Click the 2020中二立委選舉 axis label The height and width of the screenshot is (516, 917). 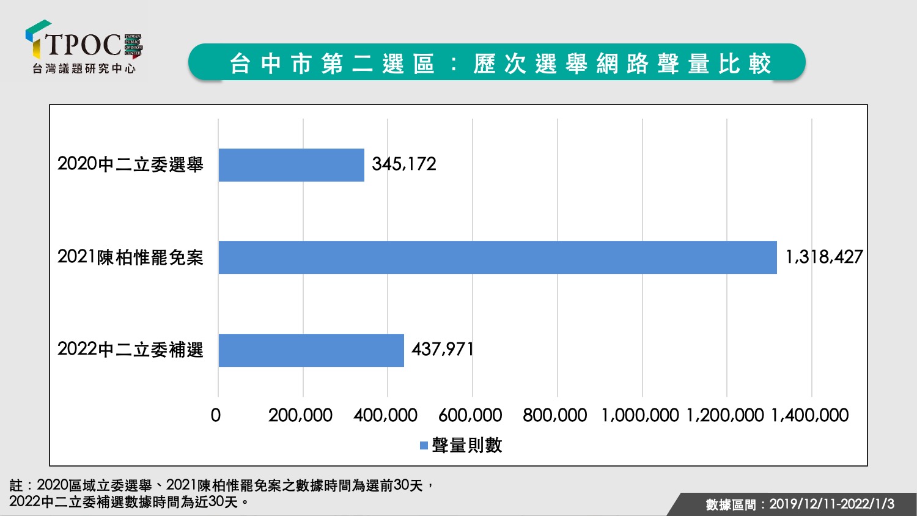130,164
